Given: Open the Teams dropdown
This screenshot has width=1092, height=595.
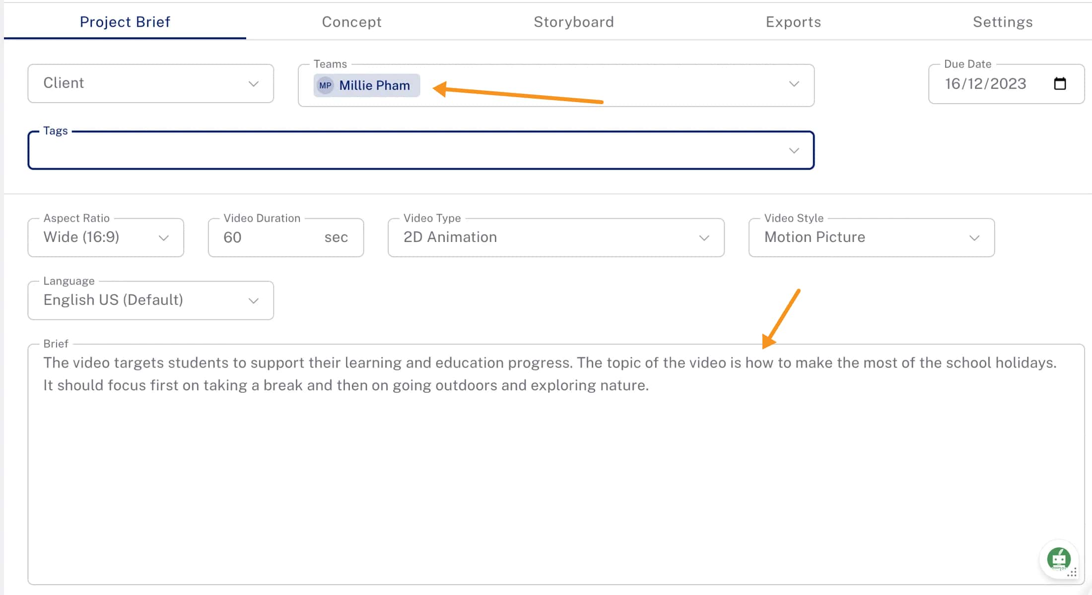Looking at the screenshot, I should point(794,84).
